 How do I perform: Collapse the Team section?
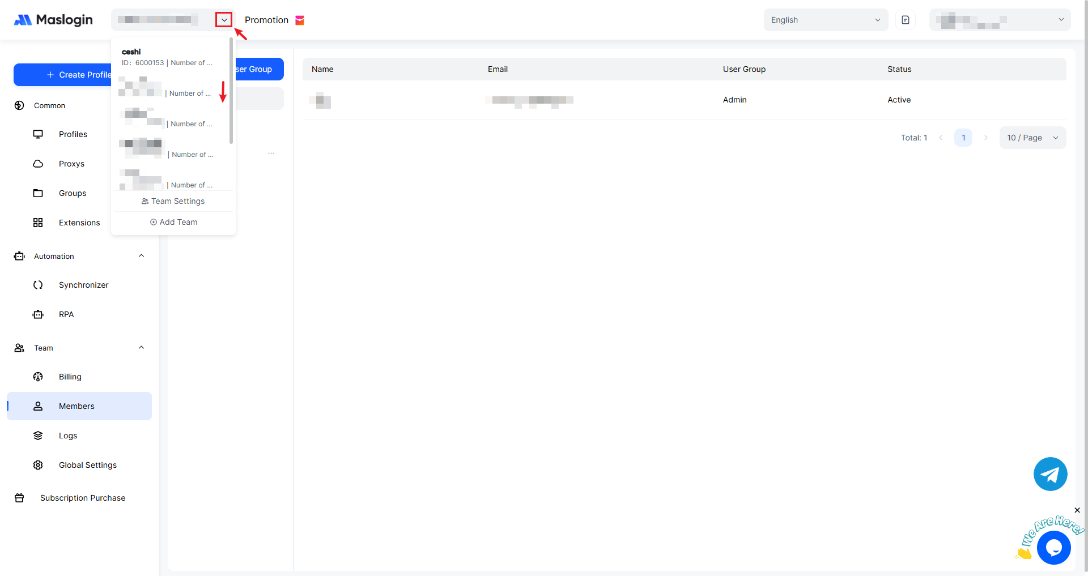click(141, 348)
